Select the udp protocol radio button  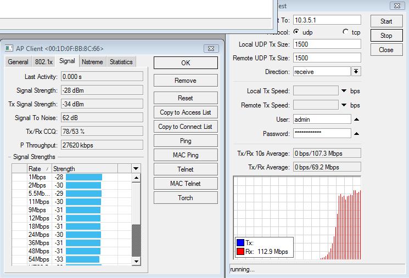point(296,32)
